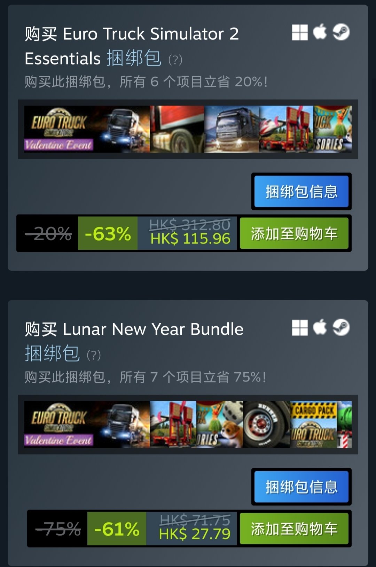
Task: Click Windows icon on Lunar New Year Bundle
Action: pyautogui.click(x=300, y=328)
